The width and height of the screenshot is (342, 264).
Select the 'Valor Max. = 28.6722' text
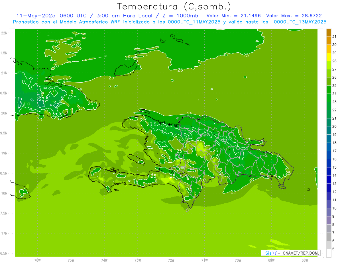click(294, 16)
